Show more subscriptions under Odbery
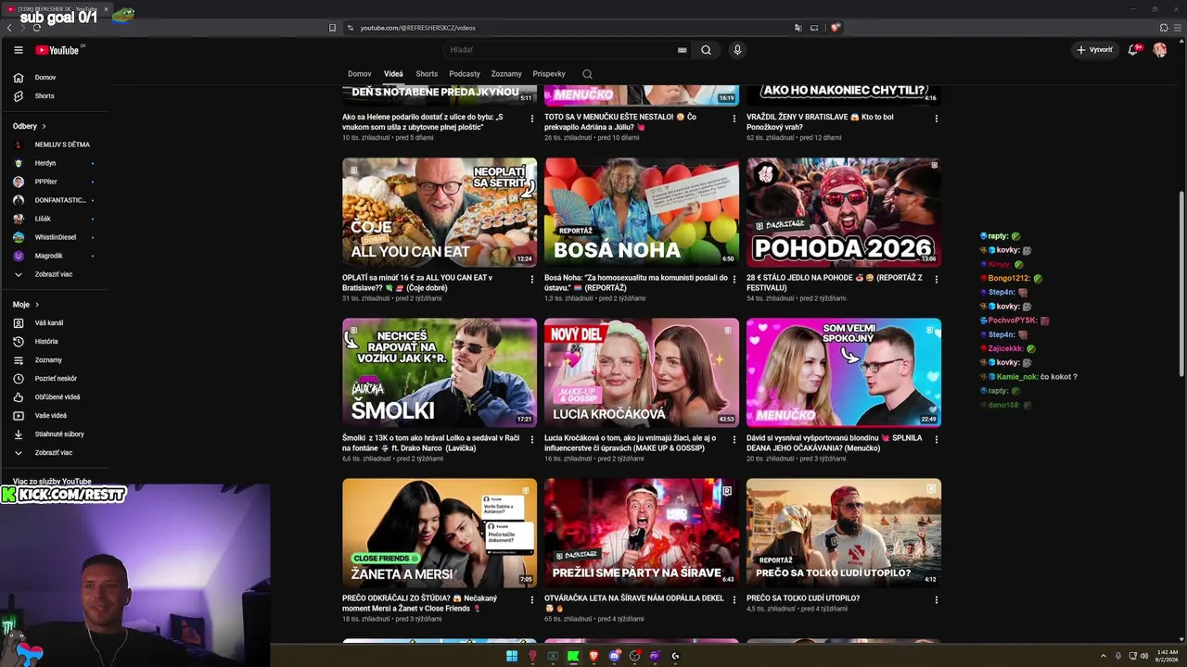 56,274
